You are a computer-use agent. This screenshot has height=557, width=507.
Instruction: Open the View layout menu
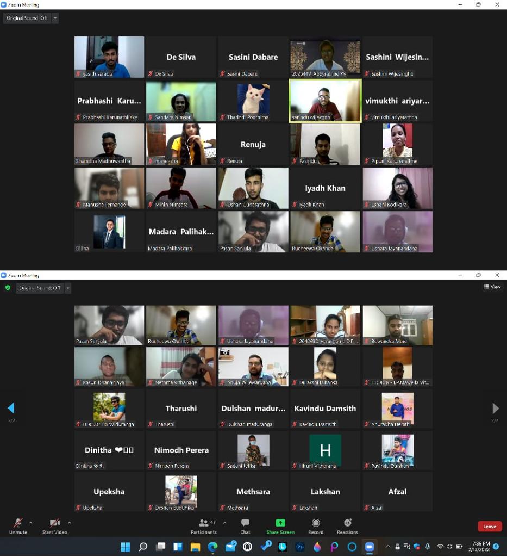pos(492,287)
